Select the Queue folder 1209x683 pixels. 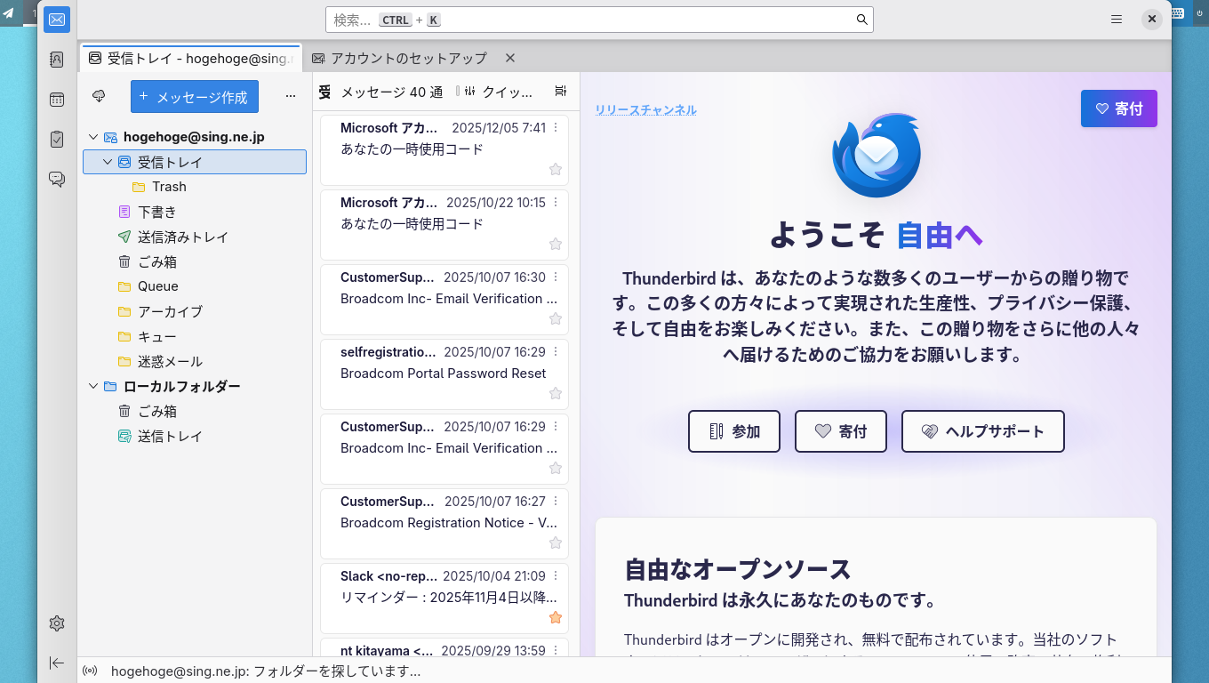[195, 286]
